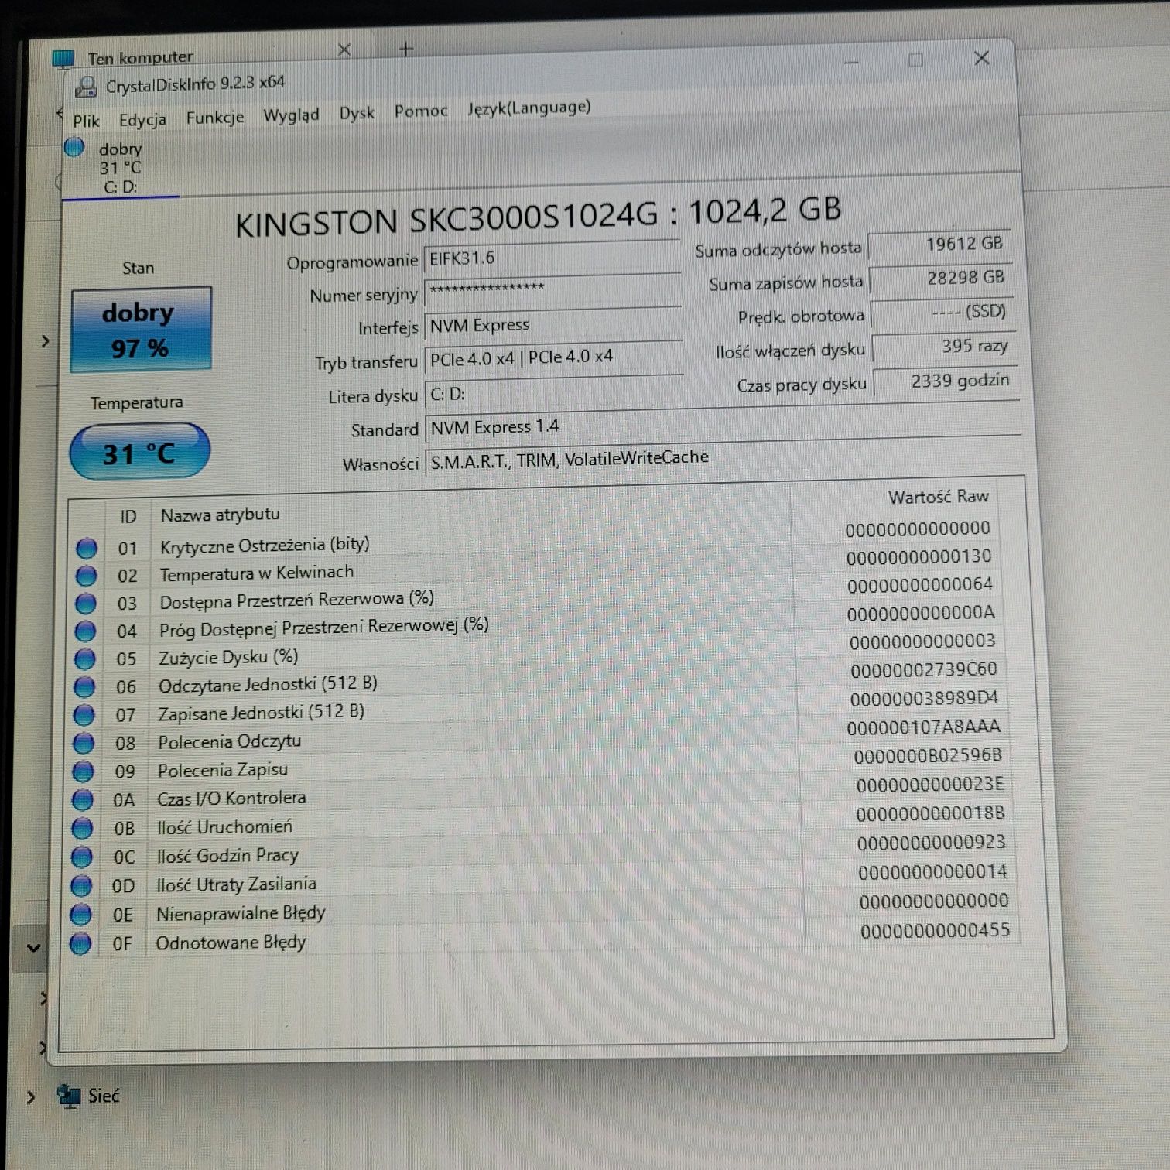Viewport: 1170px width, 1170px height.
Task: Select the Ilość Godzin Pracy attribute name
Action: [227, 856]
